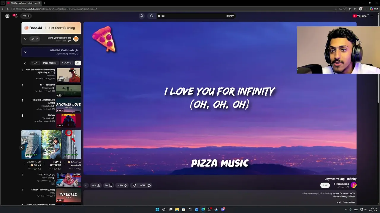Play Sickick - Infected thumbnail
380x213 pixels.
69,195
